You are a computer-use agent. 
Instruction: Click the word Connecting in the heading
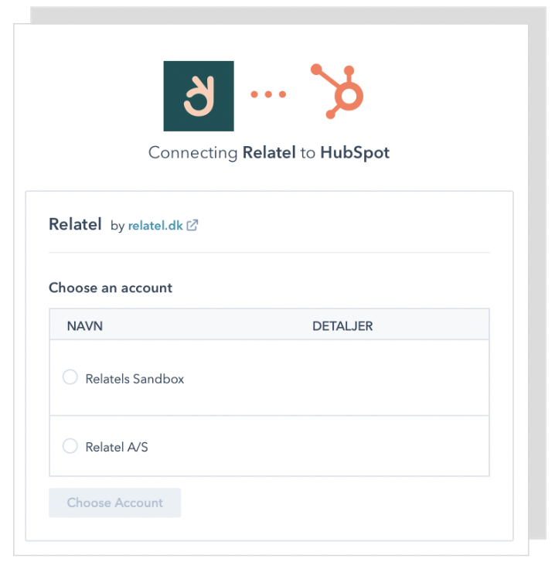point(192,152)
